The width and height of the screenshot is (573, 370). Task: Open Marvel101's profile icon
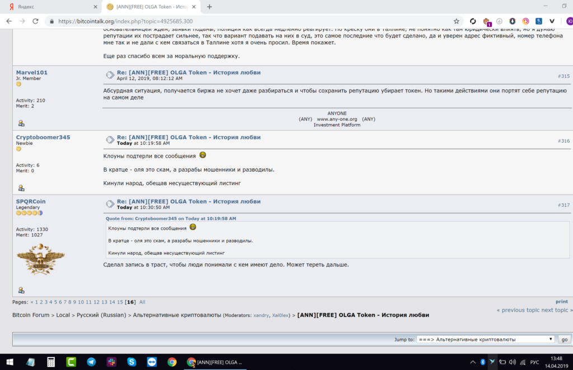point(21,124)
